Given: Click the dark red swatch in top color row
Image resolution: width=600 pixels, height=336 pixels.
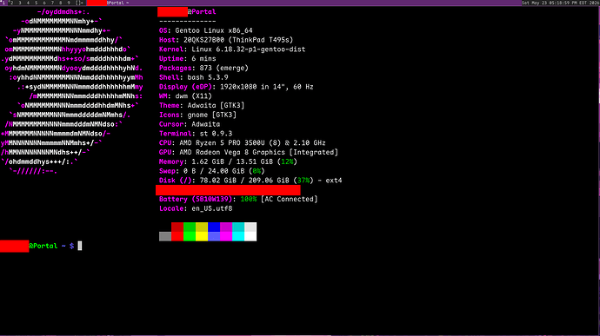Looking at the screenshot, I should tap(177, 227).
